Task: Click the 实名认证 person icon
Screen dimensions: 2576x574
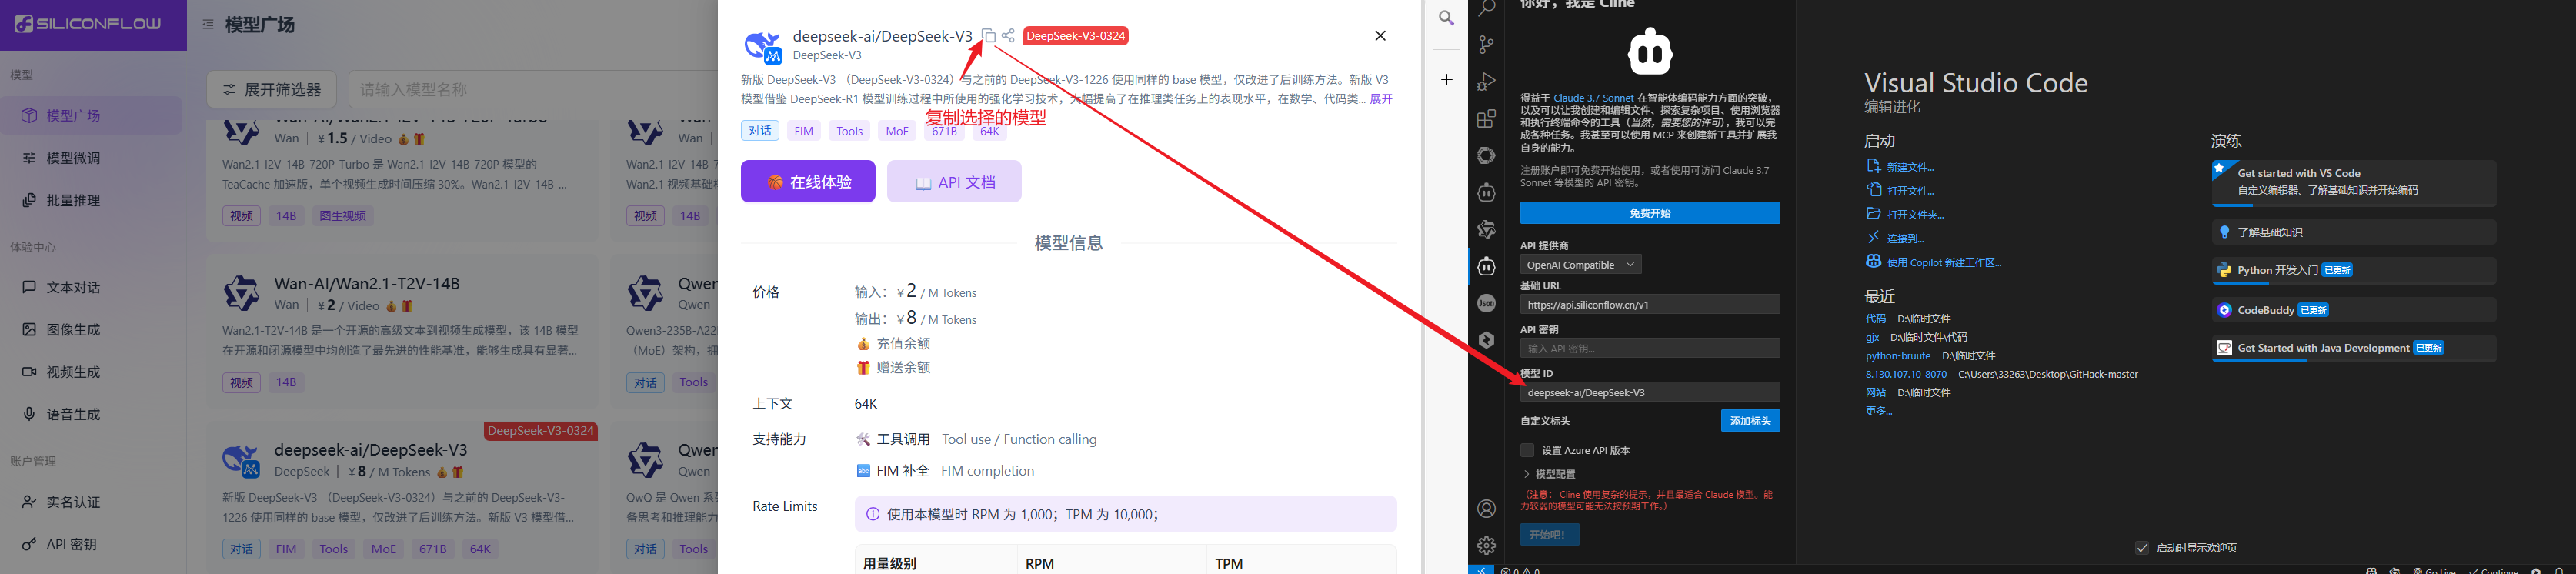Action: [30, 502]
